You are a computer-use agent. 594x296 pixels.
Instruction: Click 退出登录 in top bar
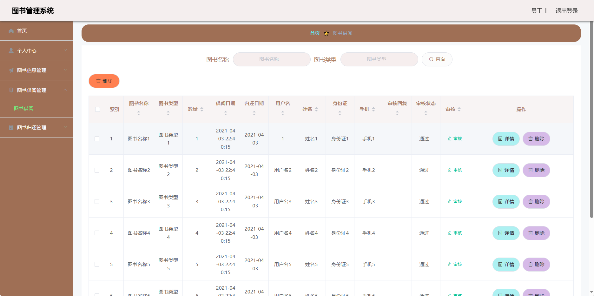[x=567, y=11]
